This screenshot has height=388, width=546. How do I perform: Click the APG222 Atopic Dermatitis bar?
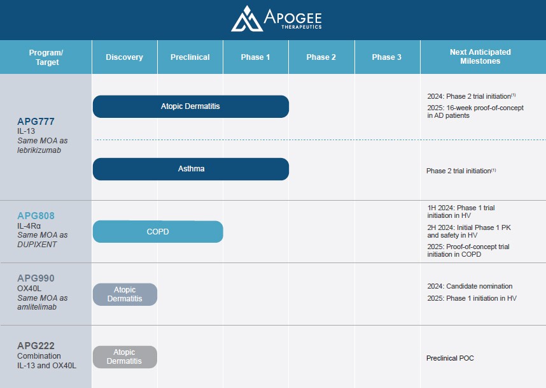pyautogui.click(x=125, y=357)
